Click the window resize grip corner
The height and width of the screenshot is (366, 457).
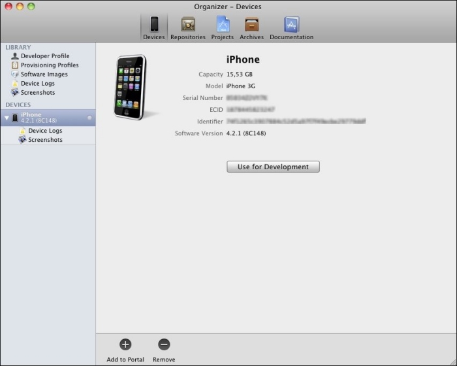[452, 362]
